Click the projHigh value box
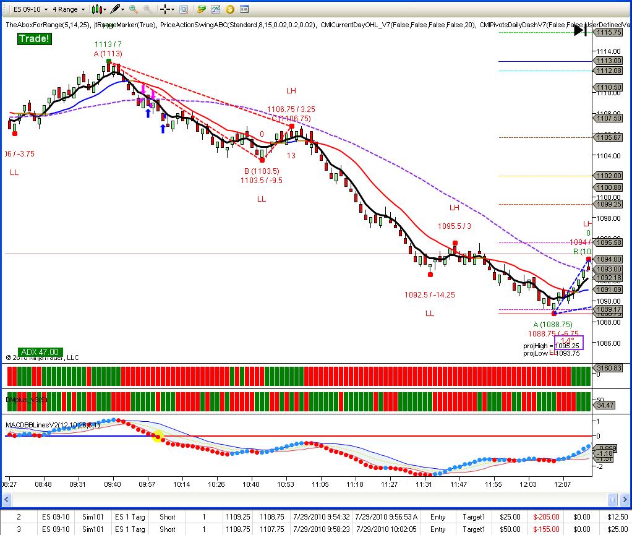632x535 pixels. (x=568, y=343)
